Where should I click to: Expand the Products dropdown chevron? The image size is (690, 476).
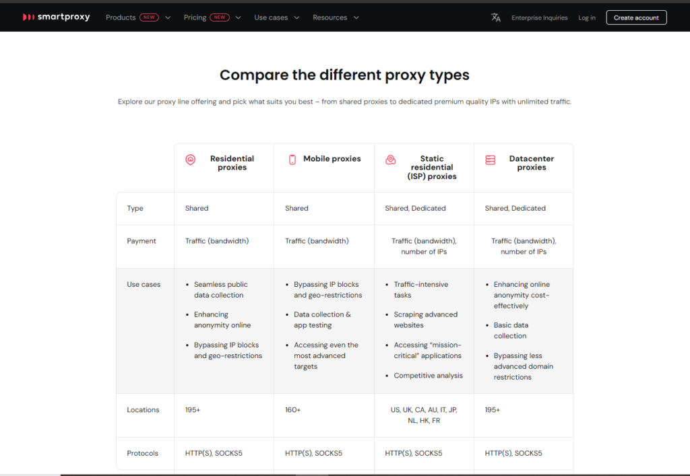pyautogui.click(x=168, y=18)
